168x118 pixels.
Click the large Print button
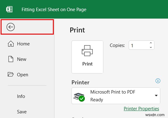[88, 57]
